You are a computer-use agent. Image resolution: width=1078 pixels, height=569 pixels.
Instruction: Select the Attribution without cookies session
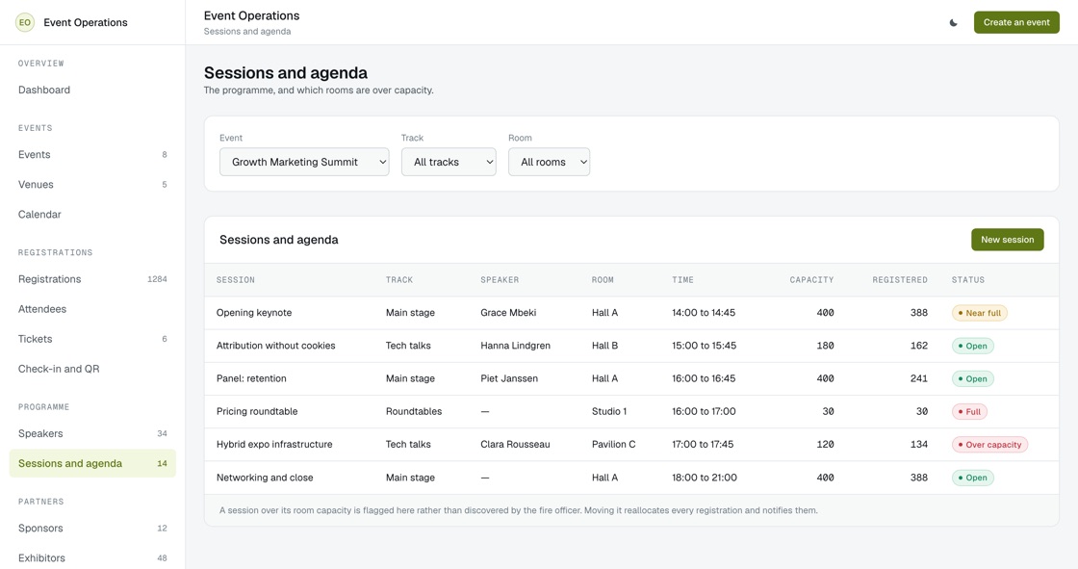[x=275, y=346]
